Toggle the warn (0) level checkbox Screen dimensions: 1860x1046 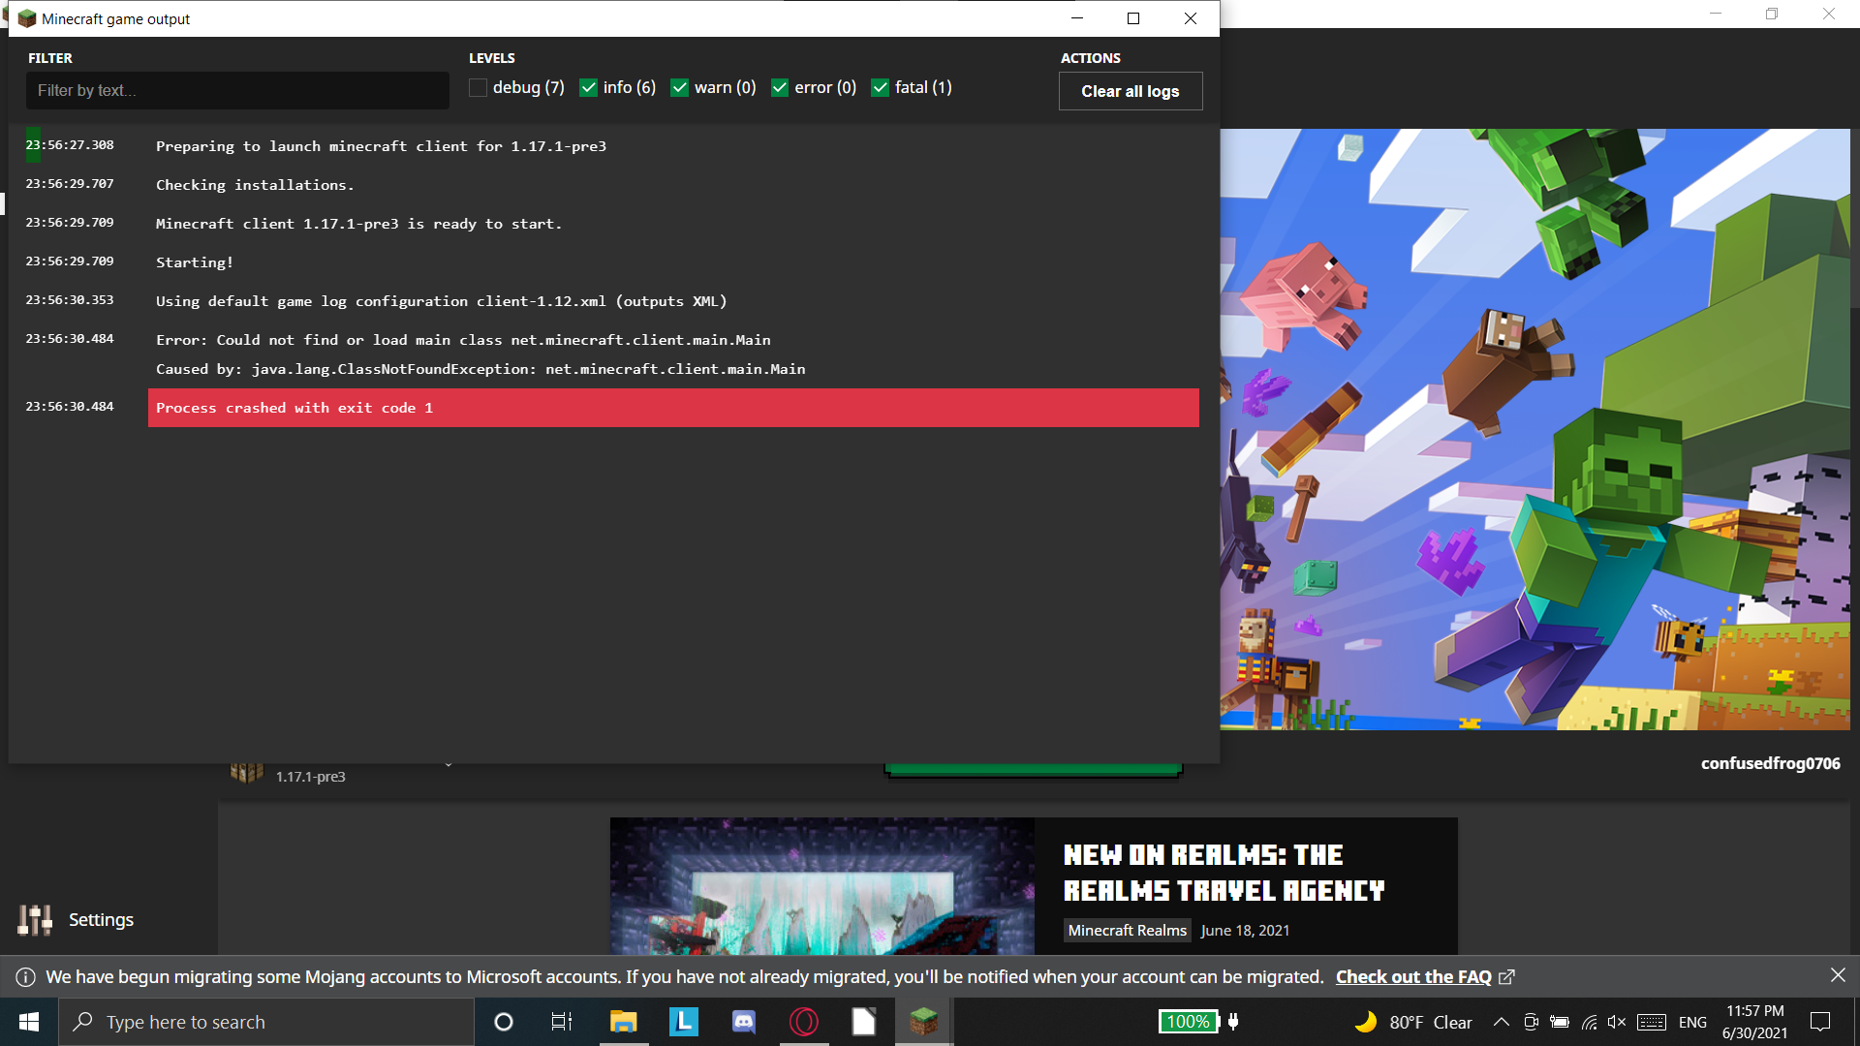[x=679, y=88]
